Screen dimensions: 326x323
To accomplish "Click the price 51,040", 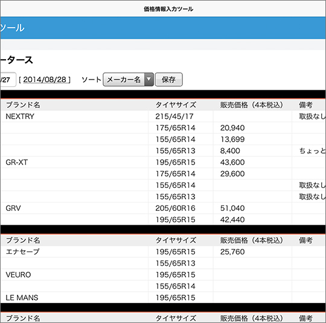I will click(x=232, y=209).
